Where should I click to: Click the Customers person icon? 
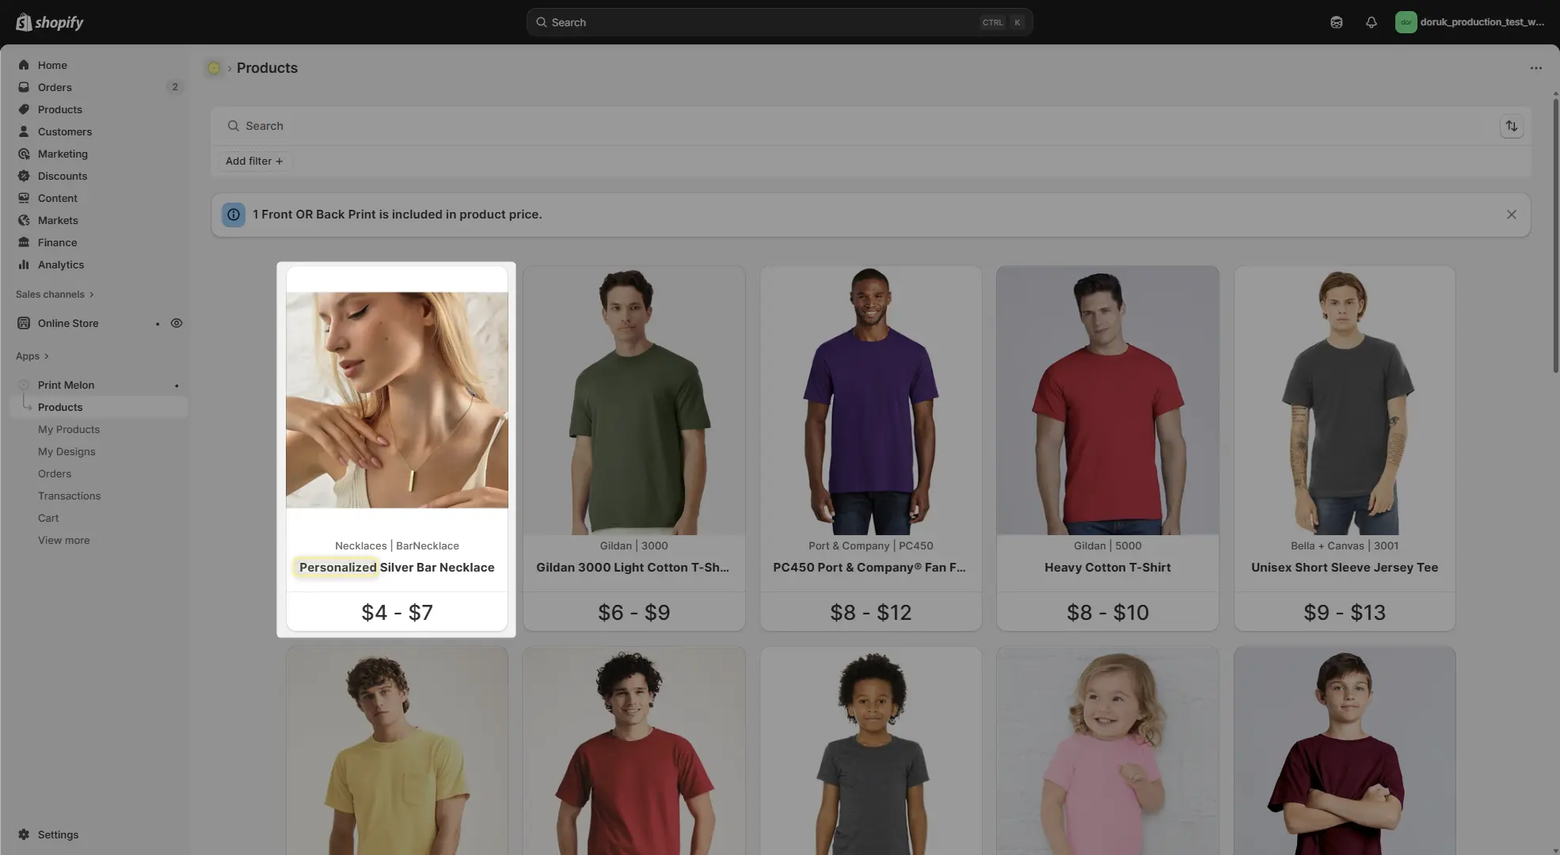[x=24, y=131]
